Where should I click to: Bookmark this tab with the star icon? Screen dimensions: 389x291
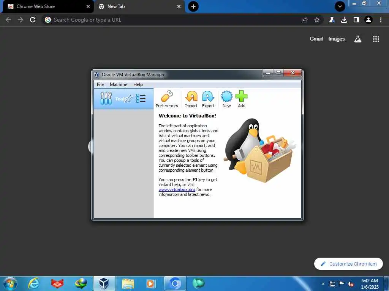point(317,20)
